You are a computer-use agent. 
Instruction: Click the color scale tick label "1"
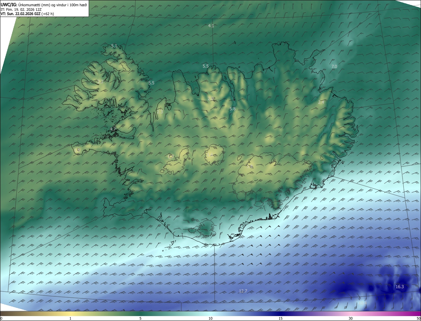(x=70, y=318)
